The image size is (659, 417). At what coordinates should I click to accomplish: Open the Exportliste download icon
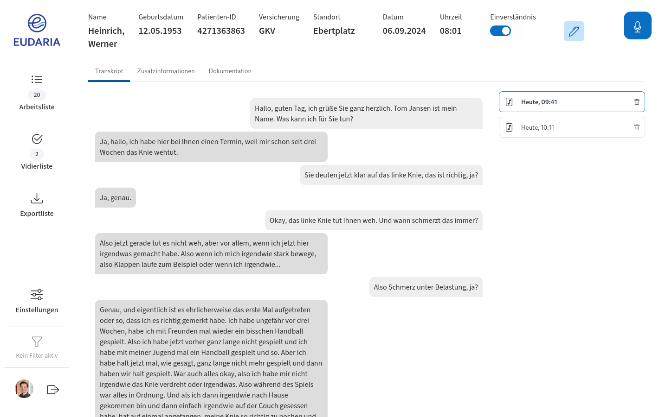(37, 199)
